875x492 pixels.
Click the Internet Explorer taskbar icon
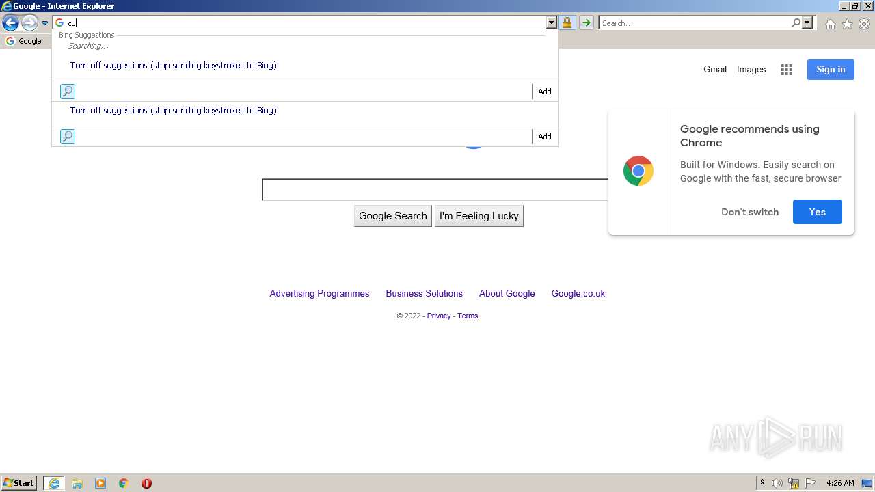(x=54, y=483)
